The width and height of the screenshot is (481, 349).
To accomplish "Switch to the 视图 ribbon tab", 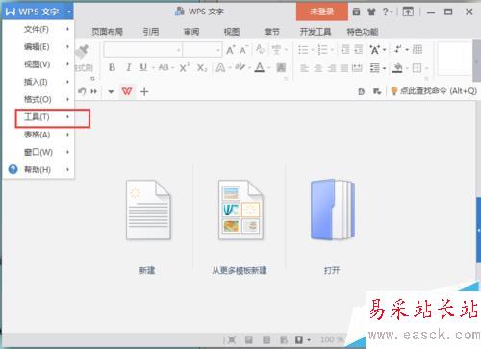I will coord(232,32).
